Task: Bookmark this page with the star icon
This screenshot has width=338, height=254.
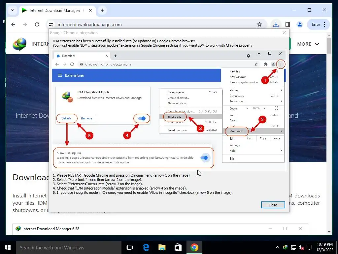Action: pos(259,24)
